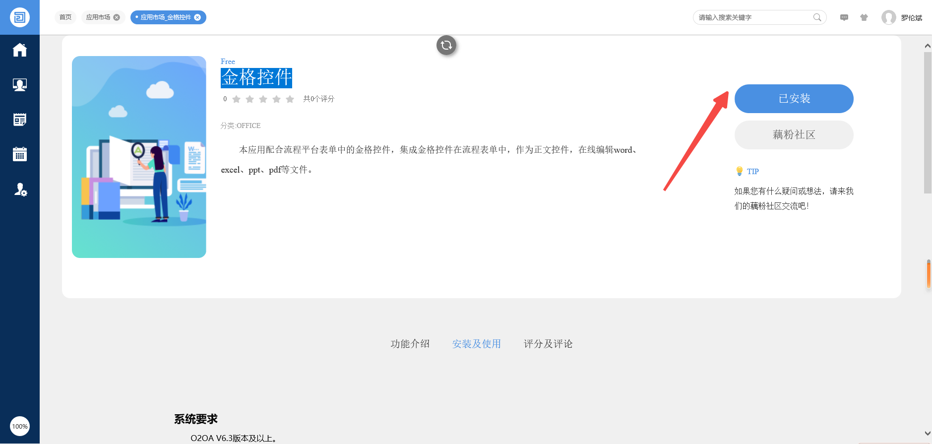This screenshot has width=932, height=444.
Task: Click the search keyword input field
Action: [754, 17]
